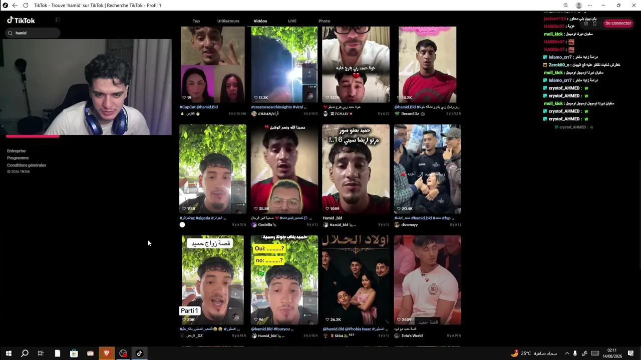Open the CORAN author avatar

tap(254, 114)
